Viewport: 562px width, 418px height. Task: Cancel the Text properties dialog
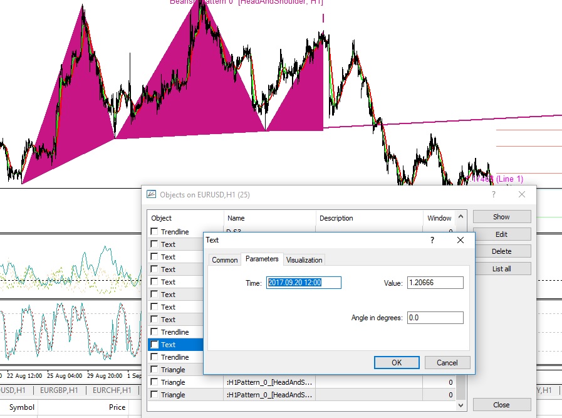point(447,362)
